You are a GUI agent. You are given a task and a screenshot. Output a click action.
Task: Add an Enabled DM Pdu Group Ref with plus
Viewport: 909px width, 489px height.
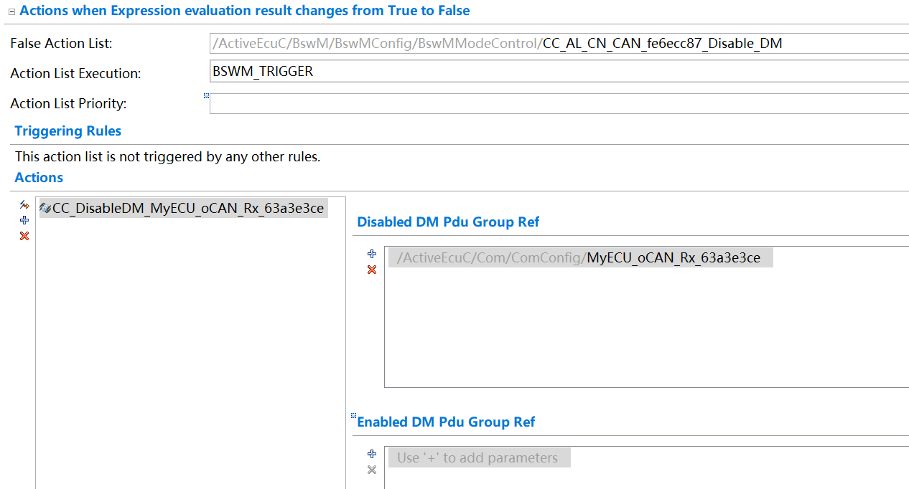pyautogui.click(x=372, y=454)
